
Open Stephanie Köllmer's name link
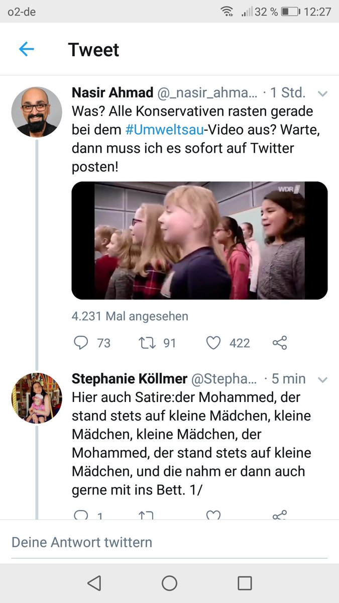[x=130, y=378]
